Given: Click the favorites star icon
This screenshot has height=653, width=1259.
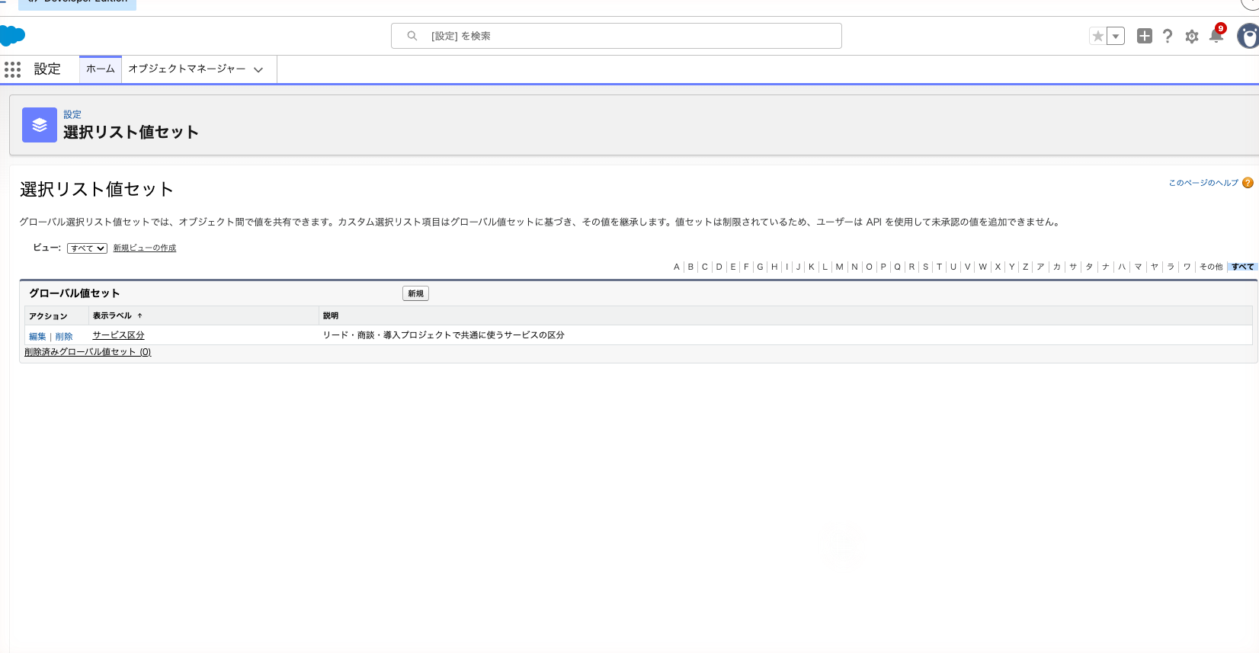Looking at the screenshot, I should click(x=1097, y=36).
